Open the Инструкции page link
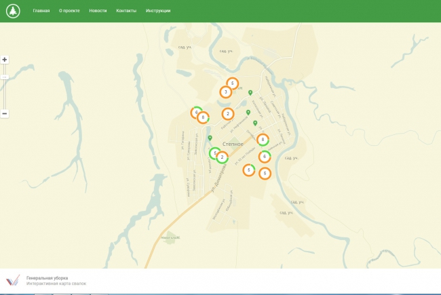 [158, 12]
